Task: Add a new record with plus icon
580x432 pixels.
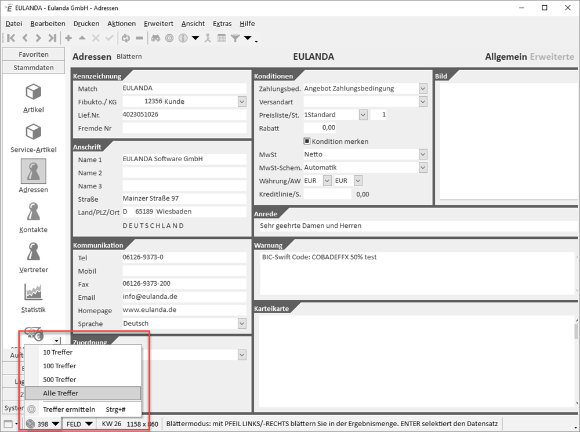Action: pyautogui.click(x=68, y=38)
